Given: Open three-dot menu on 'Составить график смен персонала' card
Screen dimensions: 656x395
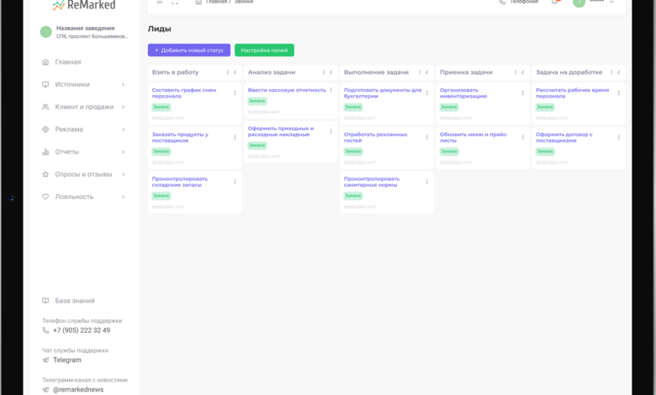Looking at the screenshot, I should pyautogui.click(x=235, y=92).
